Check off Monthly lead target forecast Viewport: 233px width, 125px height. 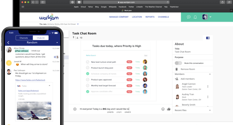[88, 85]
